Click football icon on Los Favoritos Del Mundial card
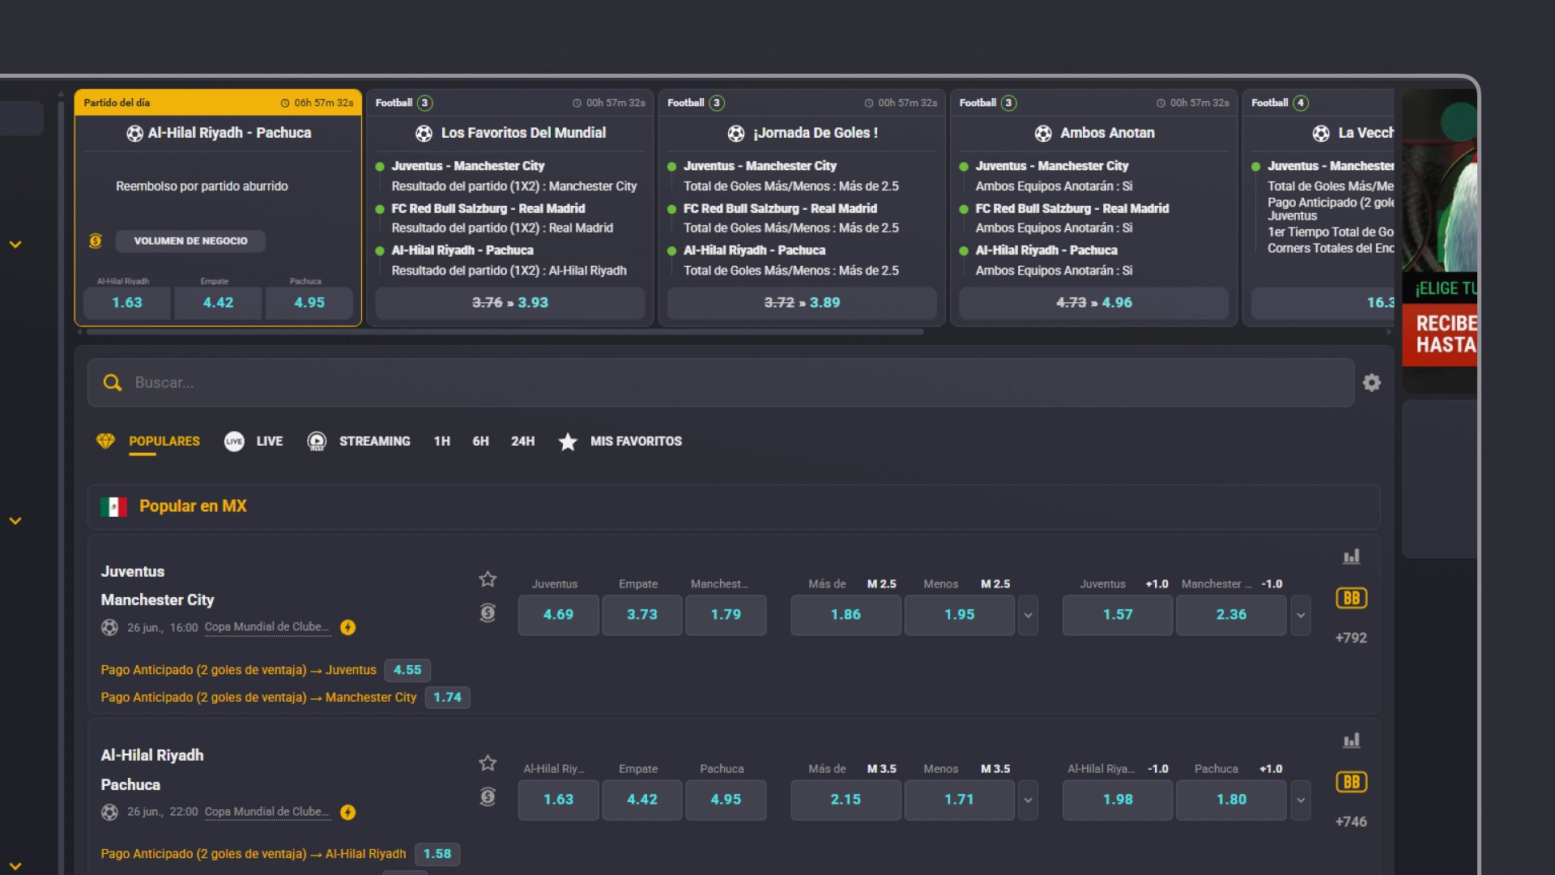Viewport: 1555px width, 875px height. pyautogui.click(x=424, y=133)
